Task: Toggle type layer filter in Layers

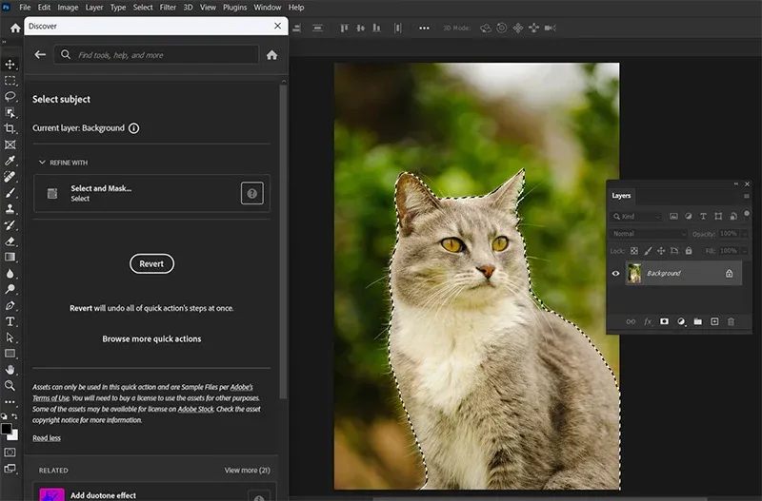Action: pyautogui.click(x=703, y=217)
